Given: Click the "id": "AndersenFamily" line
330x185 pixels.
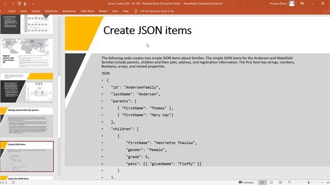Looking at the screenshot, I should click(x=136, y=87).
